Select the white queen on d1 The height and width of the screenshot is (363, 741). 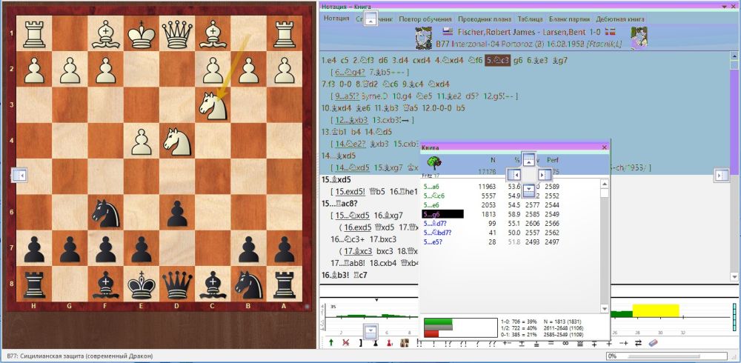(x=177, y=34)
